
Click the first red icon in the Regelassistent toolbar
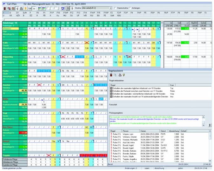[x=111, y=75]
